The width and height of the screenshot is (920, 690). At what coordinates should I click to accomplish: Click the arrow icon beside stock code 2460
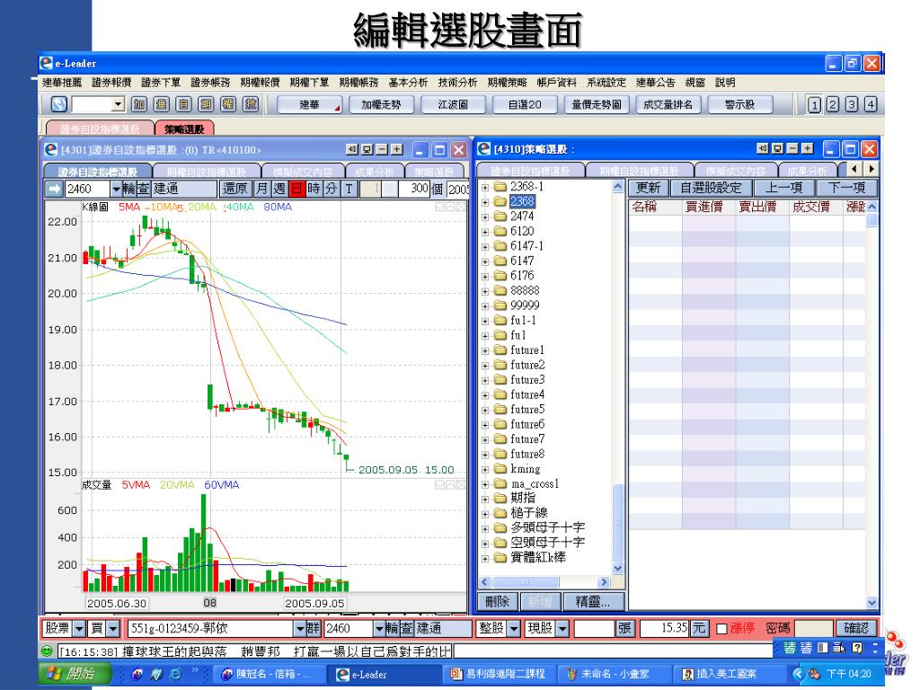click(x=55, y=189)
